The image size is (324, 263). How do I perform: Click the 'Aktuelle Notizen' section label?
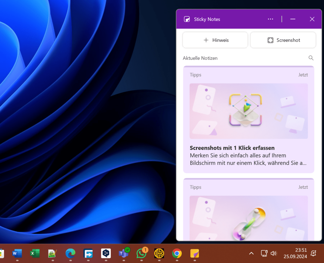(200, 58)
